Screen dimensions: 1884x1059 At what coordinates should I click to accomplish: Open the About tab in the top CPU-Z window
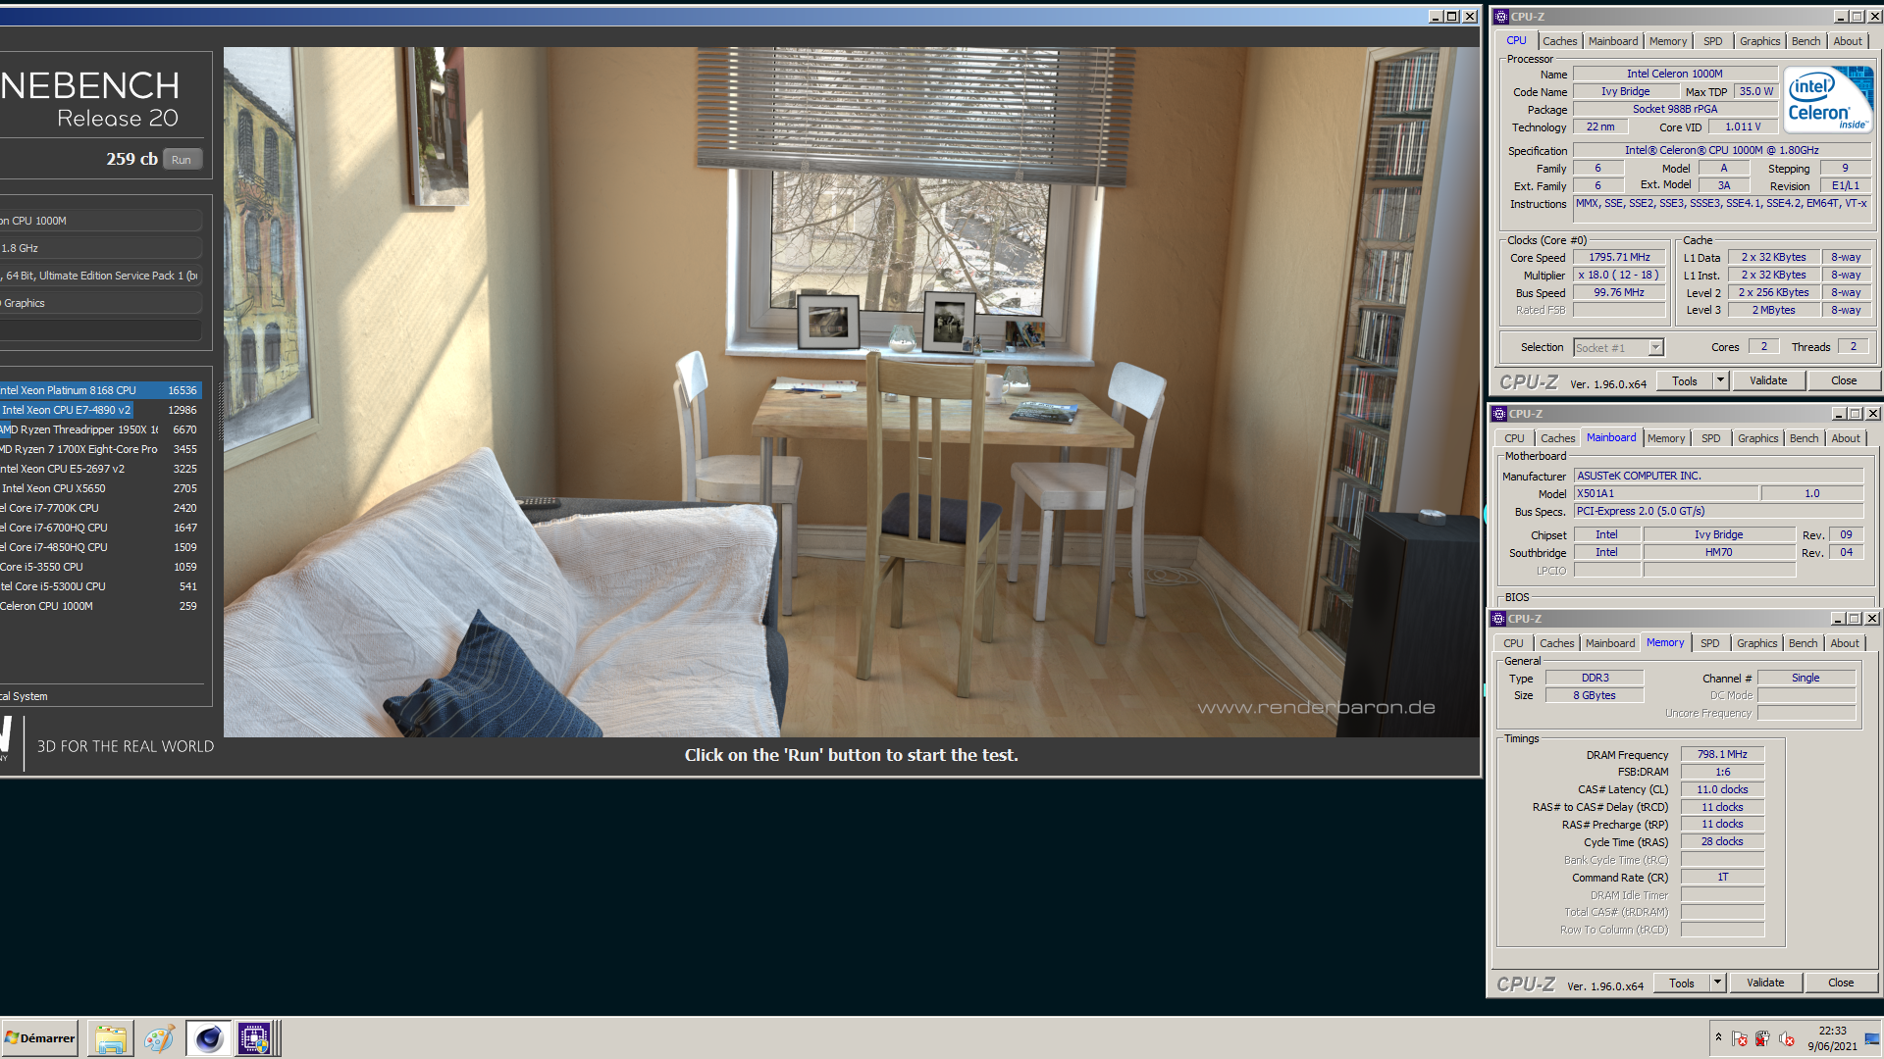pos(1848,41)
